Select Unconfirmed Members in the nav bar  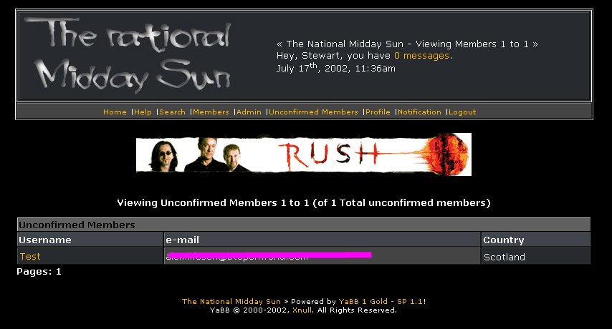tap(313, 112)
